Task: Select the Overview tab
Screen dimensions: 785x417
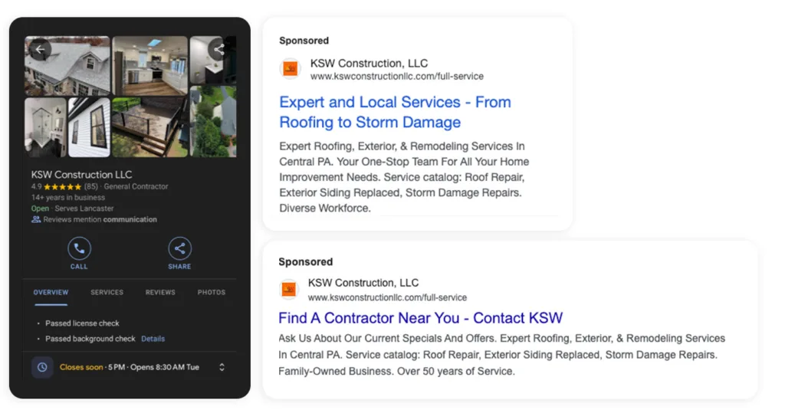Action: (51, 292)
